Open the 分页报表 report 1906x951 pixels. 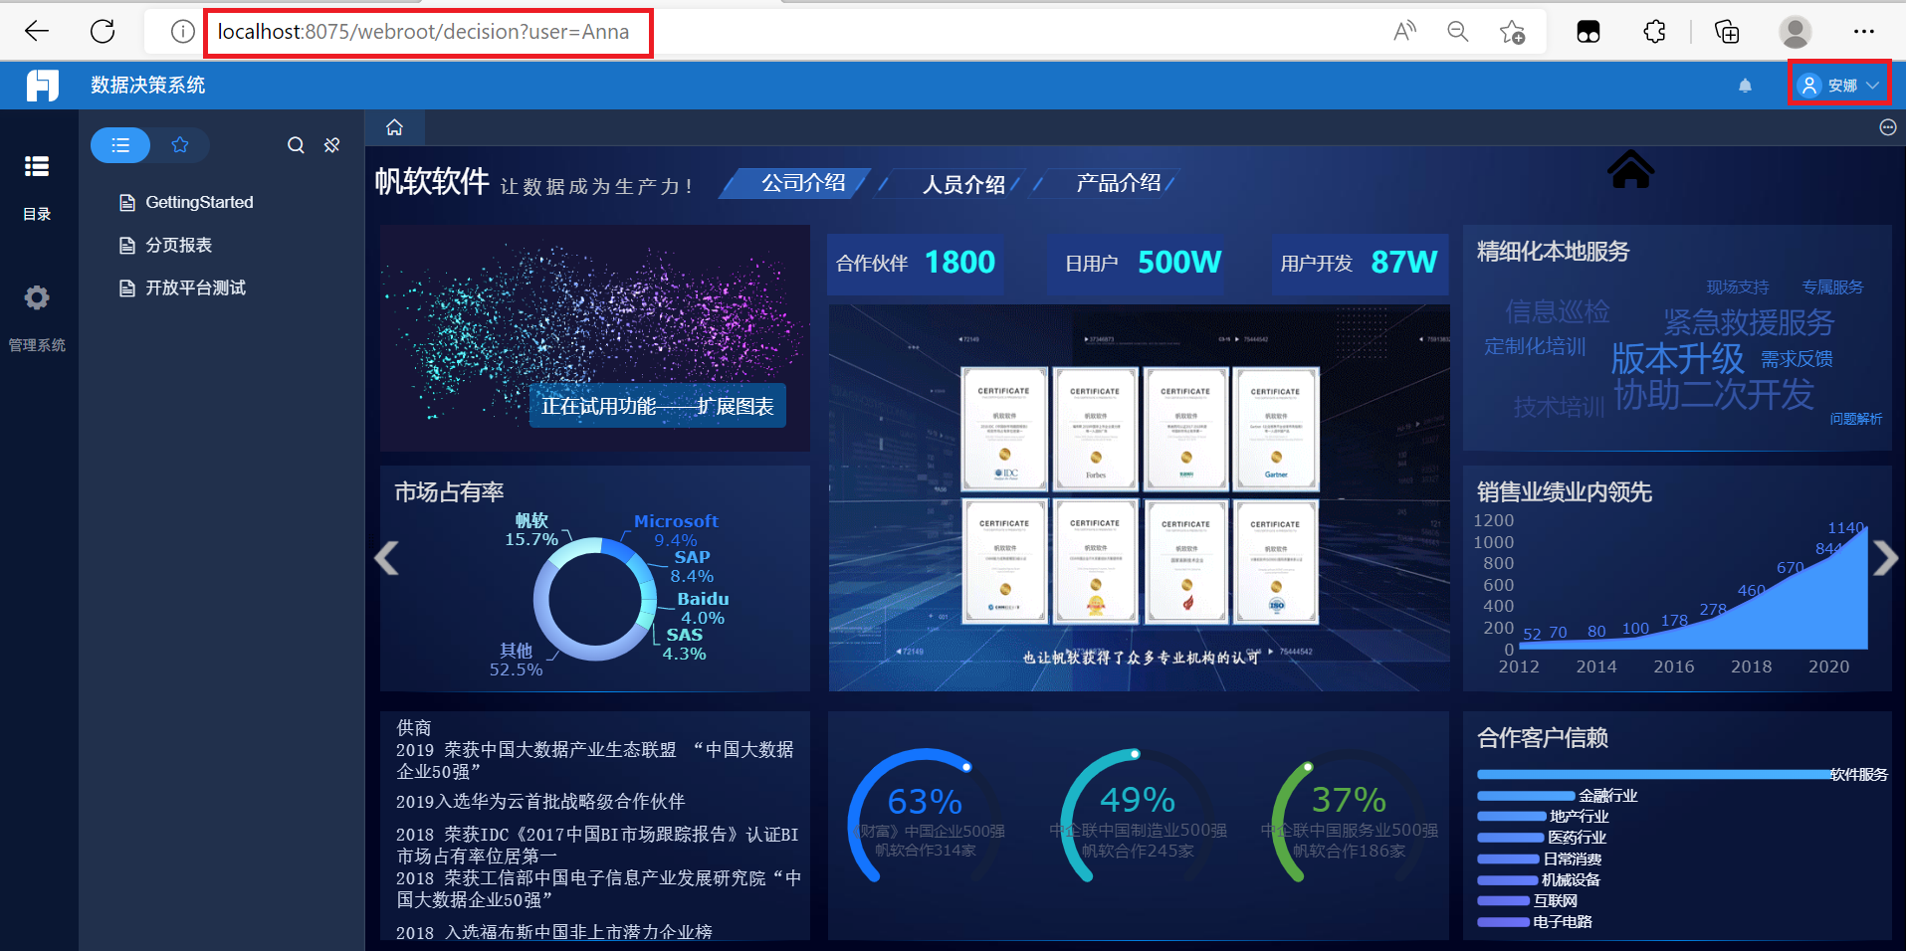coord(165,245)
